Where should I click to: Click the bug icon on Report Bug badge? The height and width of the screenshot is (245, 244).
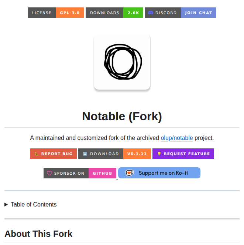pyautogui.click(x=36, y=154)
